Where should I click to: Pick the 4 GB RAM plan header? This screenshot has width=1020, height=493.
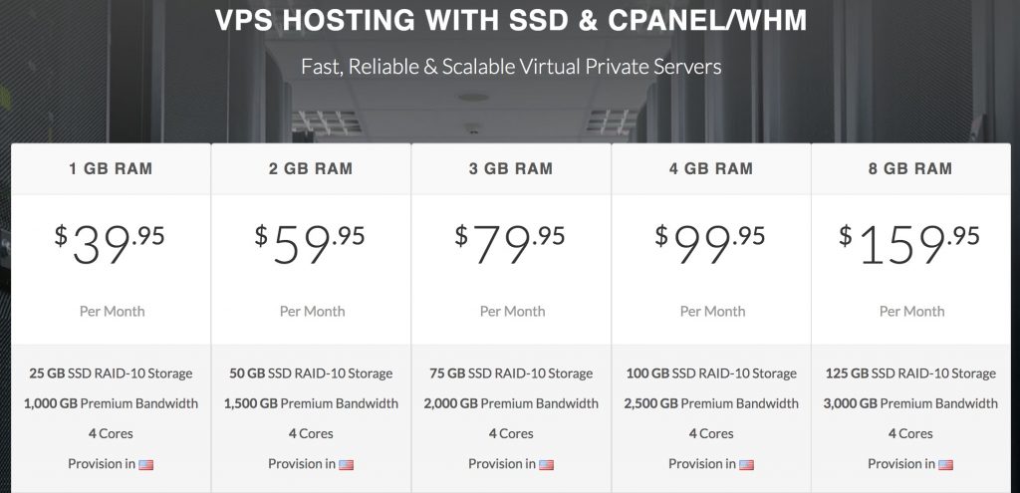point(711,168)
